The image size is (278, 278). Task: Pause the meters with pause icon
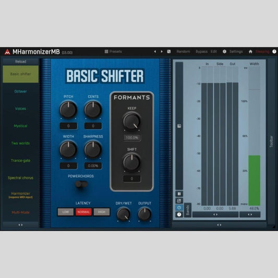click(179, 194)
